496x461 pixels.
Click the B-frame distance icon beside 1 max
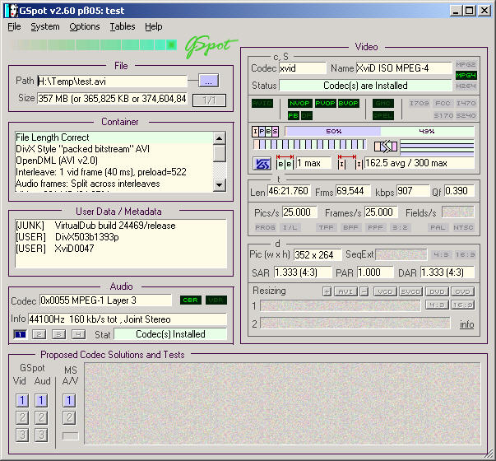point(285,162)
